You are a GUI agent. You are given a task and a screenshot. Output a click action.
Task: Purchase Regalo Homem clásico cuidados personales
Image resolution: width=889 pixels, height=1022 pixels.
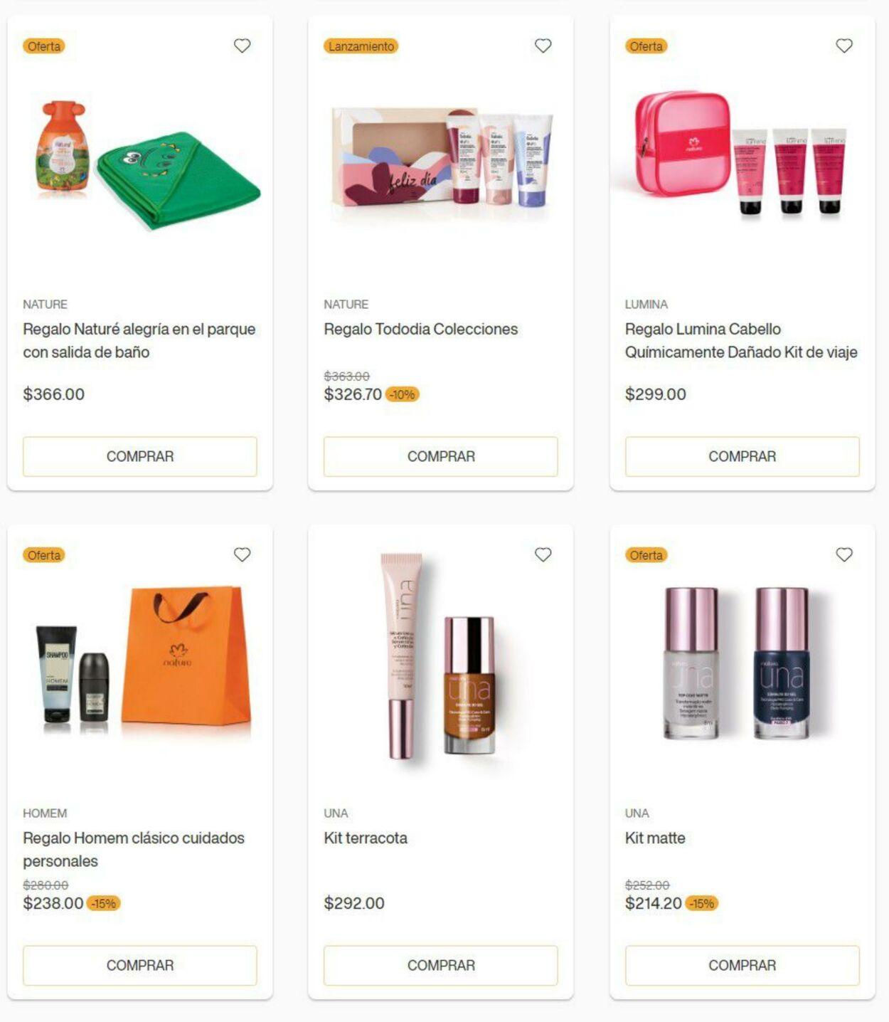140,965
